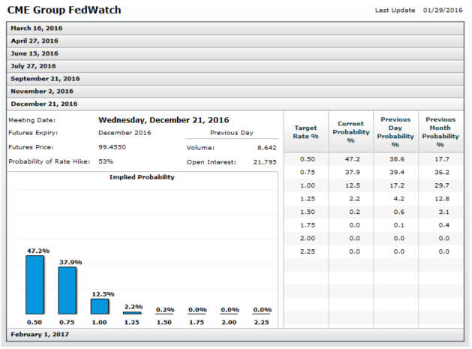Click the 1.75 axis label under the chart
The width and height of the screenshot is (472, 349).
197,323
